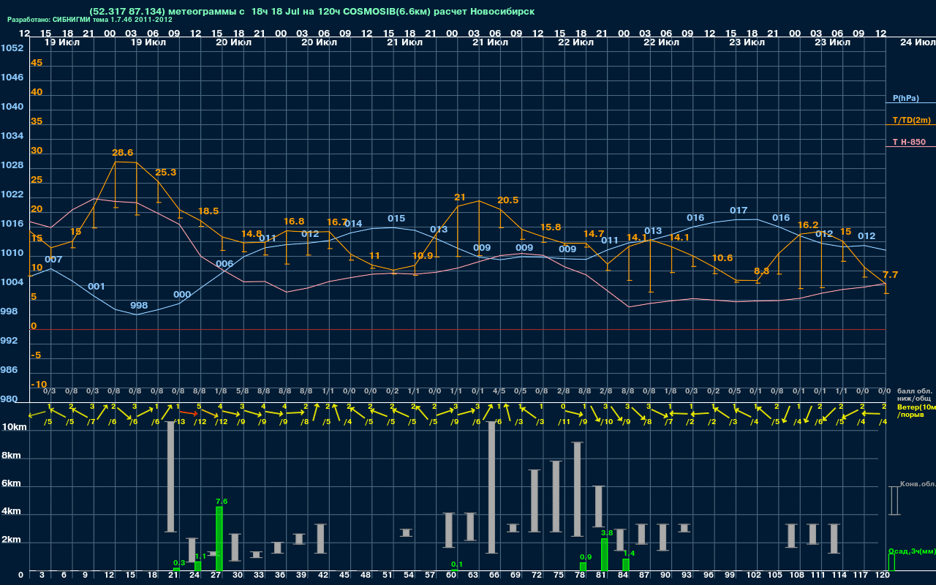Viewport: 936px width, 585px height.
Task: Click the 28.6 peak temperature value
Action: pos(122,153)
